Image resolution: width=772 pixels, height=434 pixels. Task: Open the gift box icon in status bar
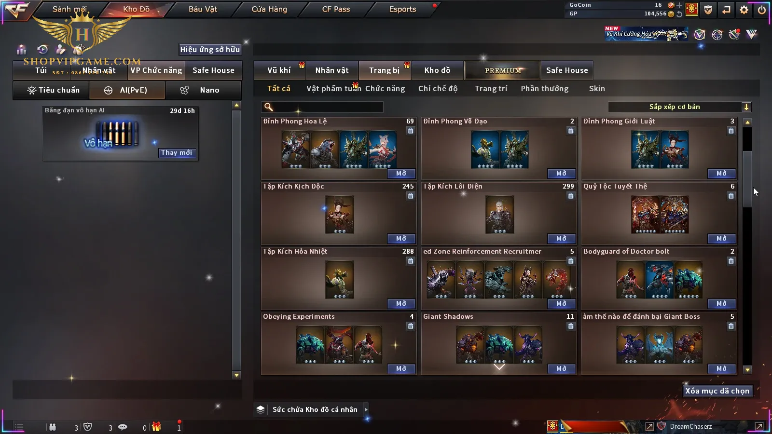156,427
